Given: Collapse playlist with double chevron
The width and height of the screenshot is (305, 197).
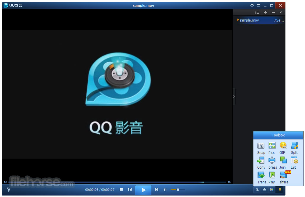Looking at the screenshot, I should click(281, 12).
